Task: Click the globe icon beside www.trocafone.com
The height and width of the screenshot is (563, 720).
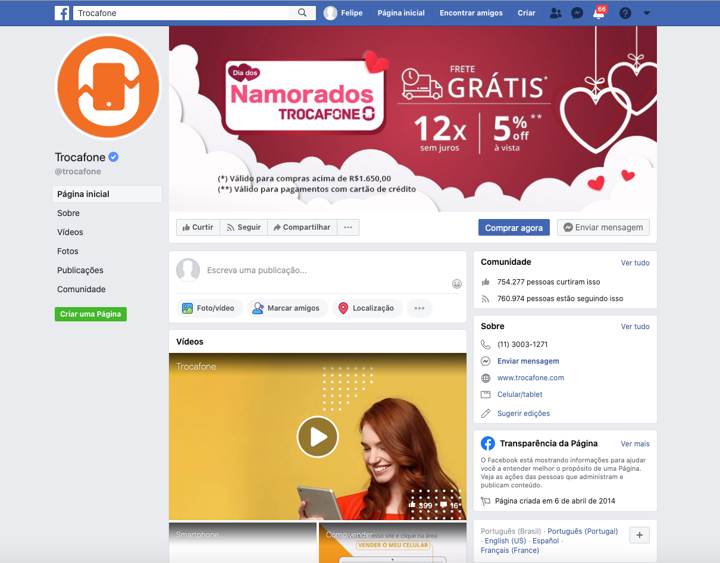Action: 486,378
